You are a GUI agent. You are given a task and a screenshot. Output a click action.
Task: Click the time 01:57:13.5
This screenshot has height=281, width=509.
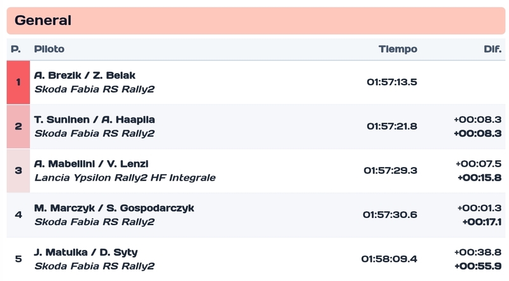[x=392, y=82]
